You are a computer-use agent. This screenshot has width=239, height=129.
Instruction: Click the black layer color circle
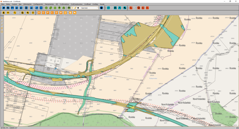click(78, 8)
